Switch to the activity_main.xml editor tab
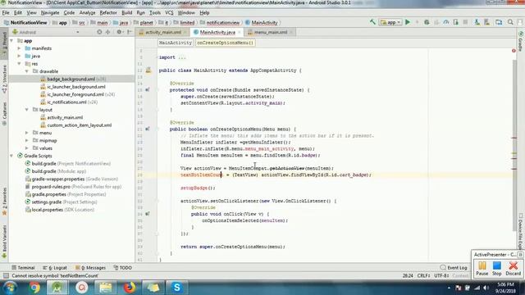This screenshot has width=525, height=295. 162,32
